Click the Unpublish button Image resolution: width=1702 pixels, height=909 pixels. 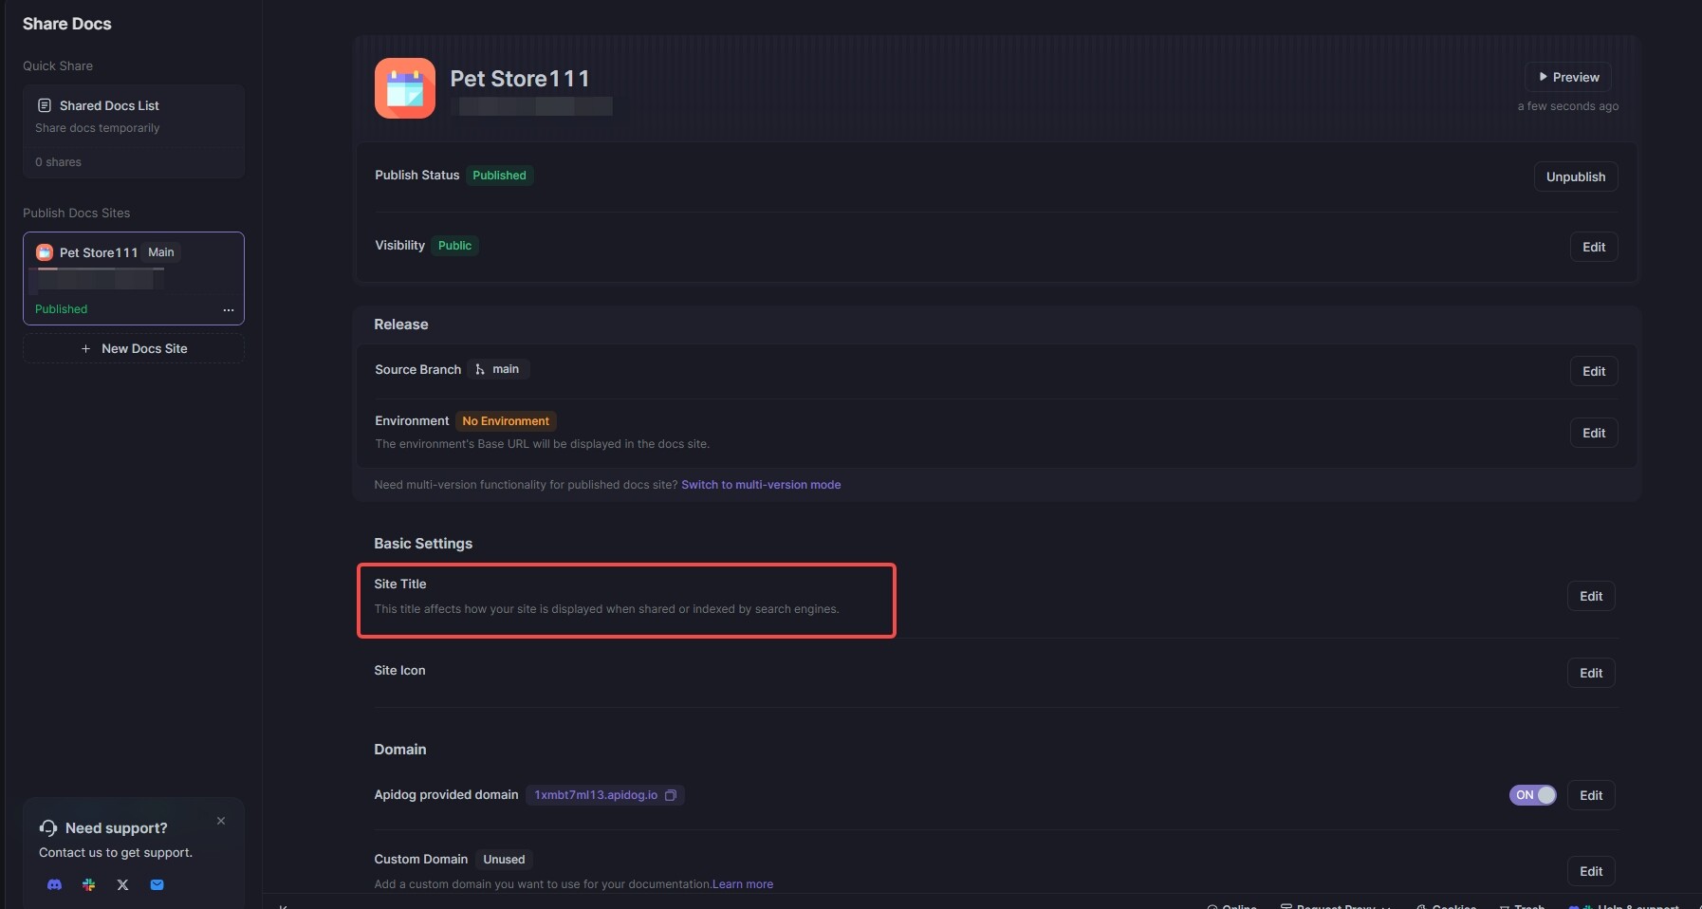pos(1575,176)
